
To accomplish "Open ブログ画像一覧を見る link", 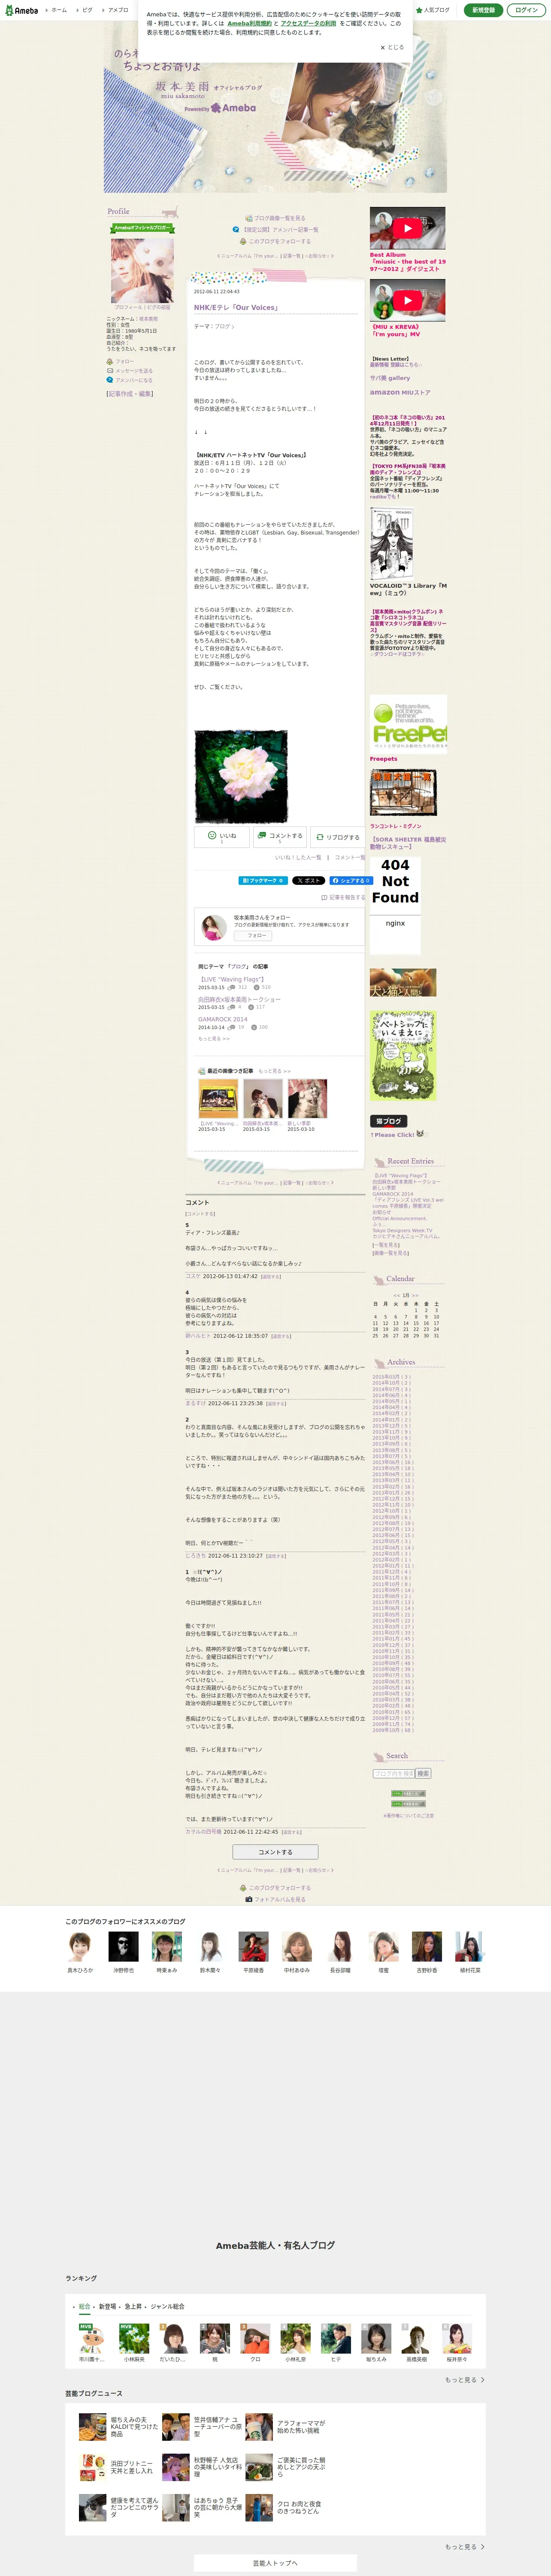I will [276, 218].
